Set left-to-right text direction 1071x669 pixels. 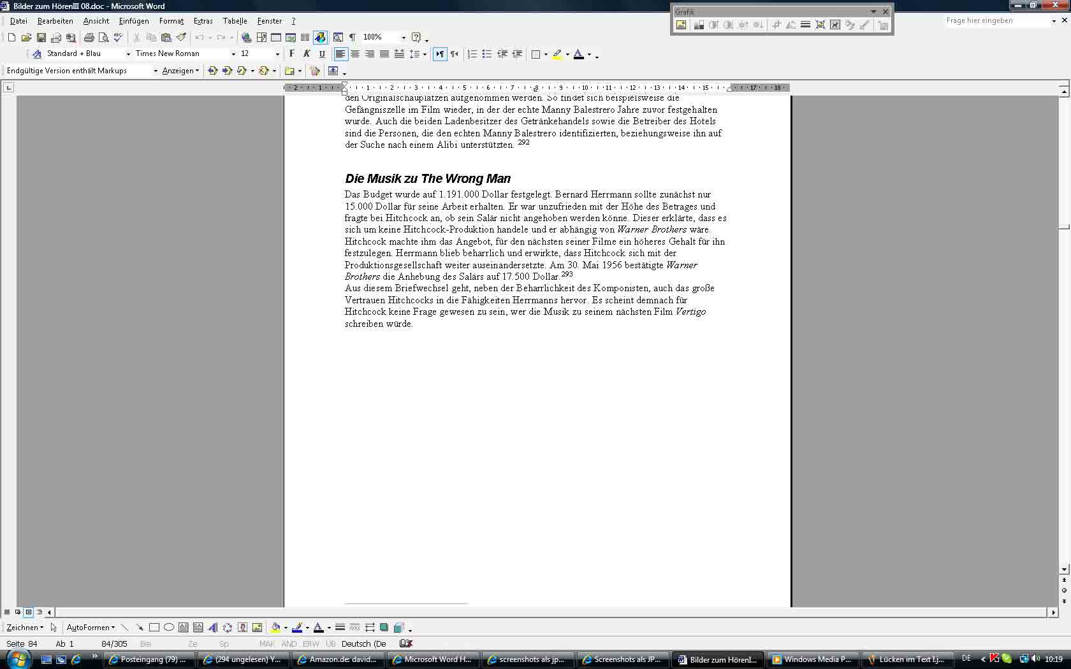(440, 54)
